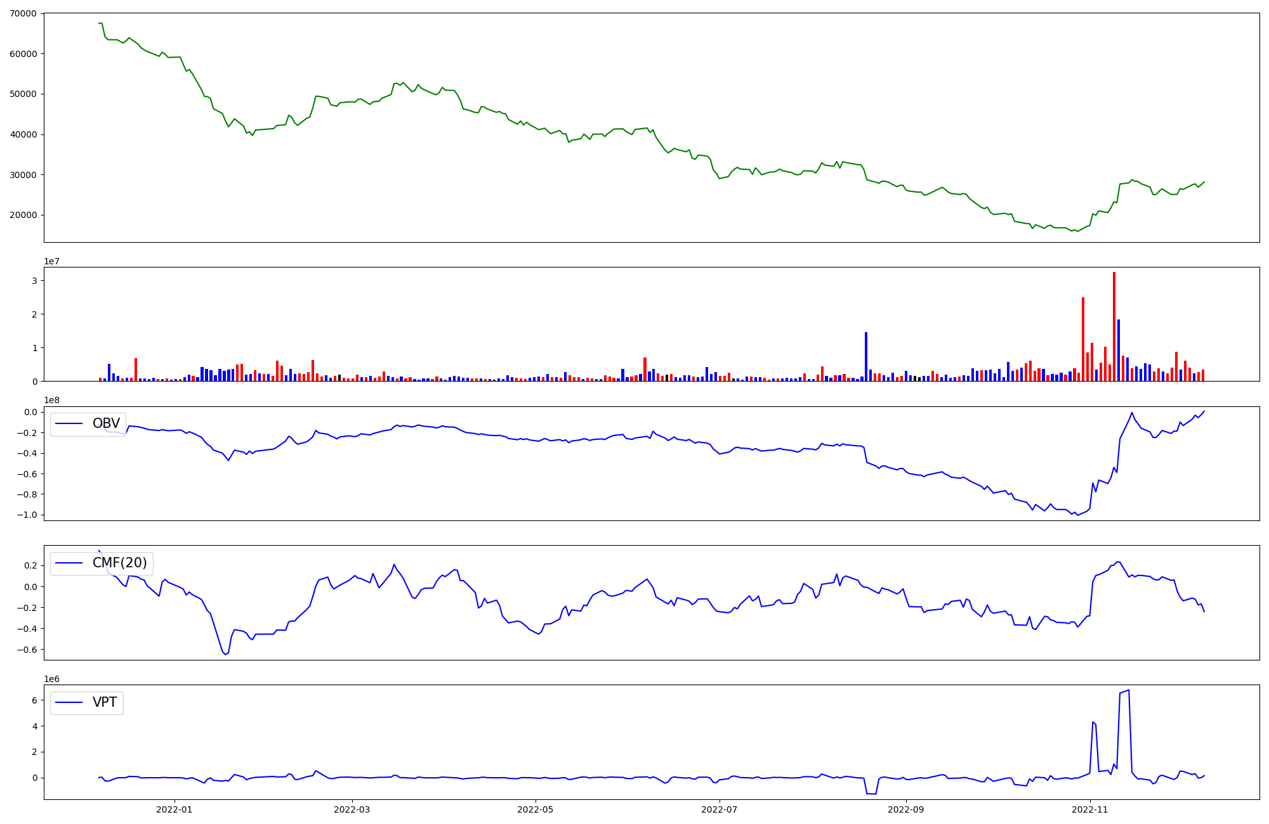
Task: Click the highest VPT spike peak
Action: coord(1128,690)
